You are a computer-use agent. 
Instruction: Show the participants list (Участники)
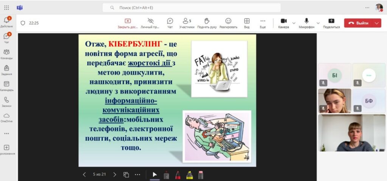tap(187, 23)
